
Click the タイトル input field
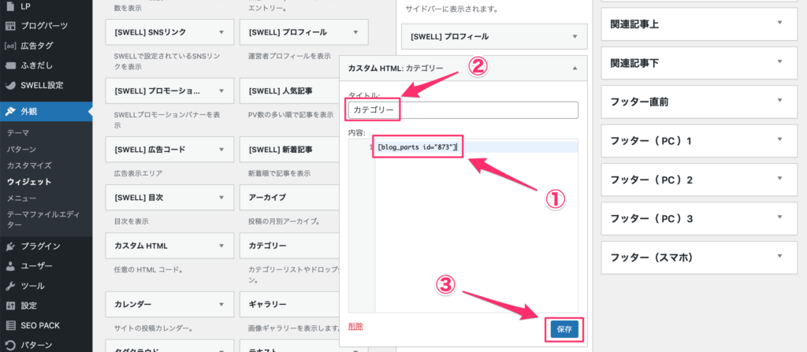click(x=463, y=110)
